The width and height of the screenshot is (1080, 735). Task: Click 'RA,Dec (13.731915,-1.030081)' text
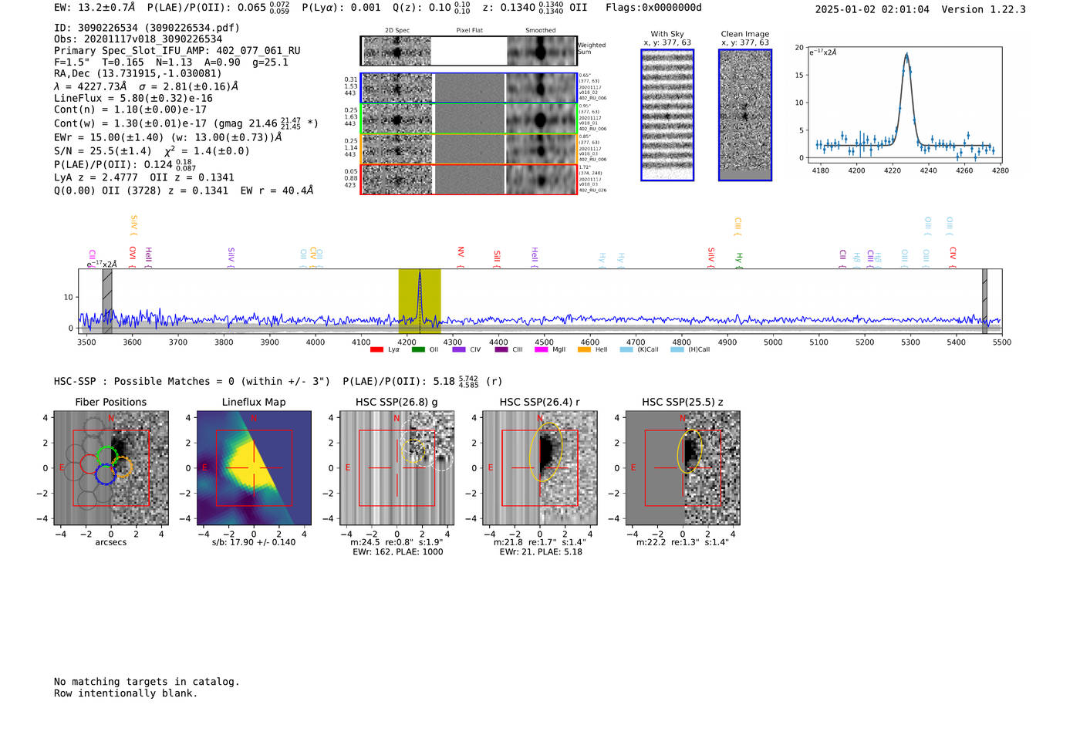coord(138,74)
